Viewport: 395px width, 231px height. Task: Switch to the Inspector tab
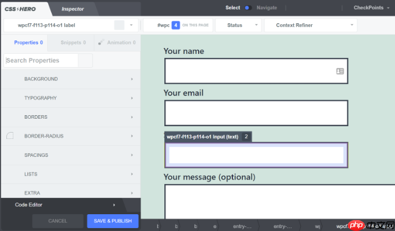tap(73, 9)
